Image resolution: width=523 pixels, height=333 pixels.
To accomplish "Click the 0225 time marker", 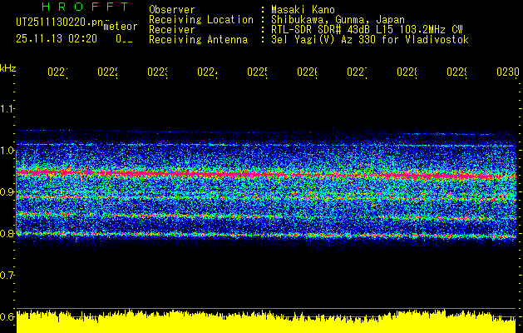I will [257, 72].
